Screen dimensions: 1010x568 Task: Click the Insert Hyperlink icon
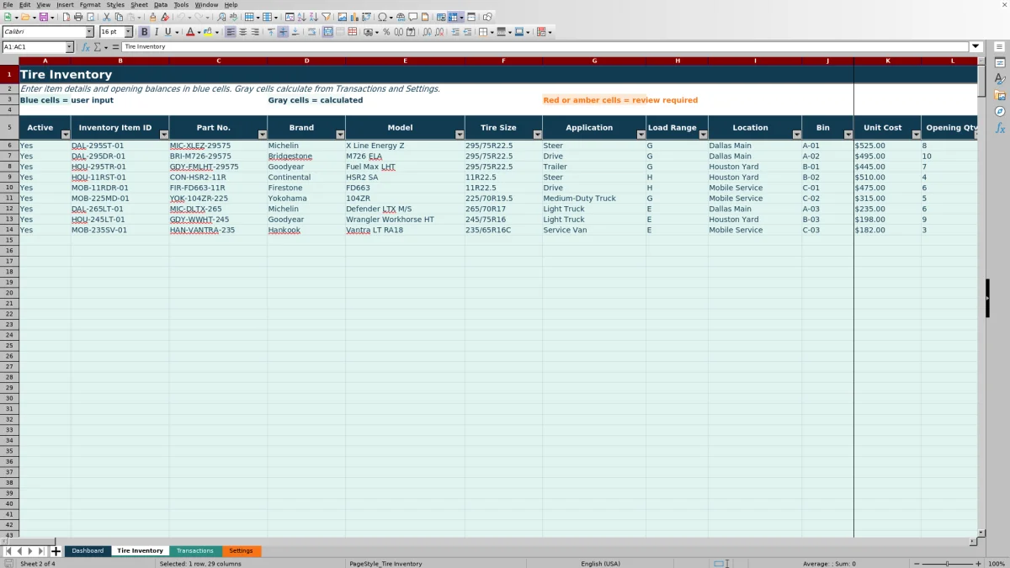coord(401,17)
